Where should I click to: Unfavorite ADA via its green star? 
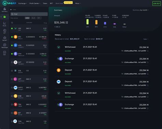[12, 45]
